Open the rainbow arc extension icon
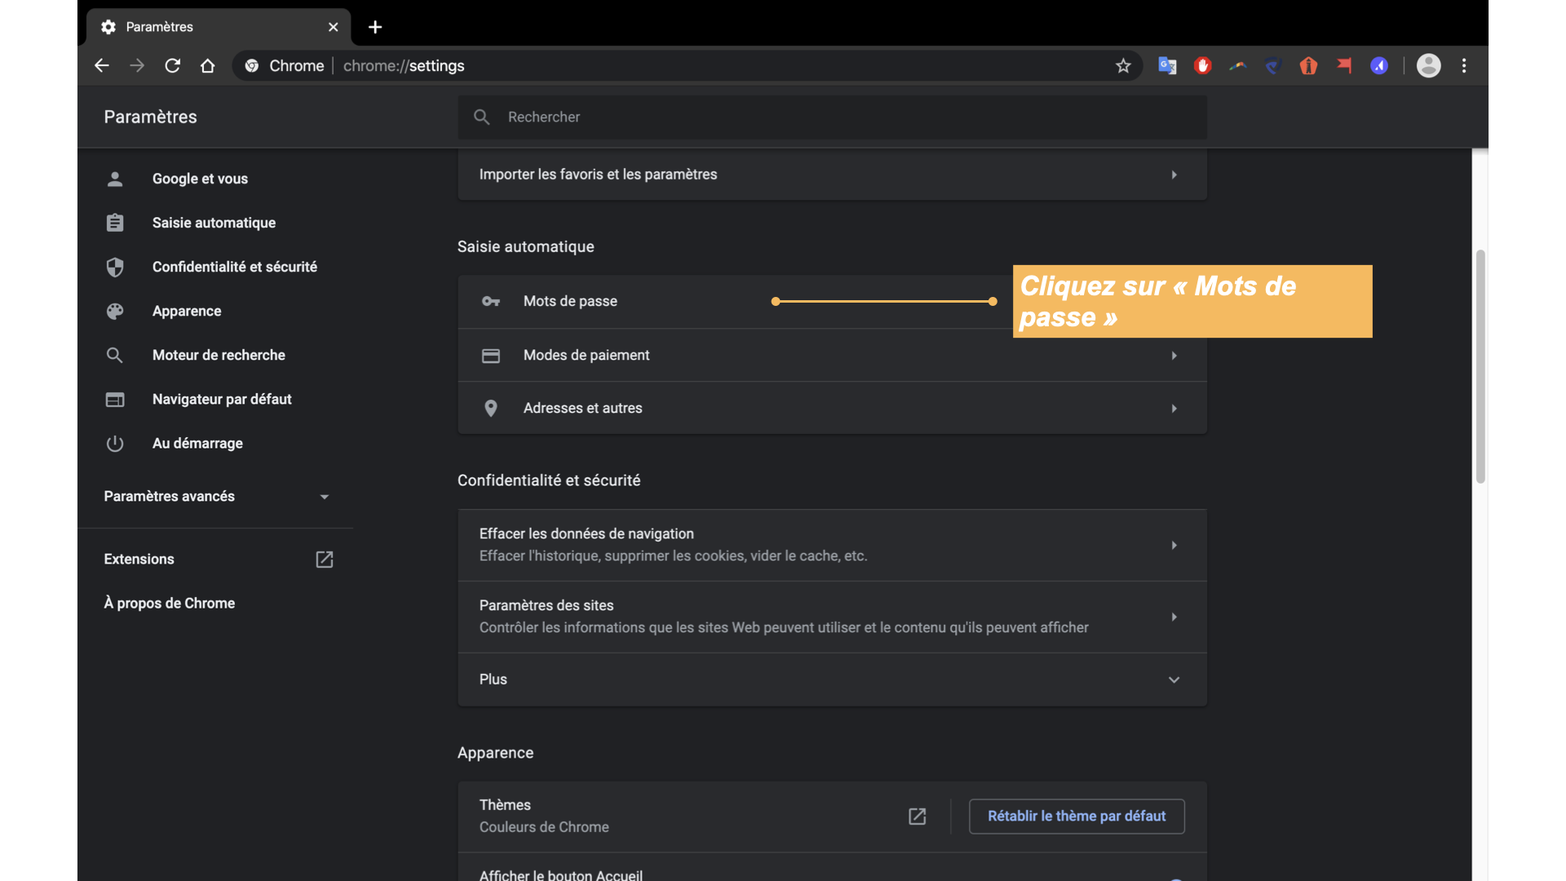 (x=1238, y=66)
